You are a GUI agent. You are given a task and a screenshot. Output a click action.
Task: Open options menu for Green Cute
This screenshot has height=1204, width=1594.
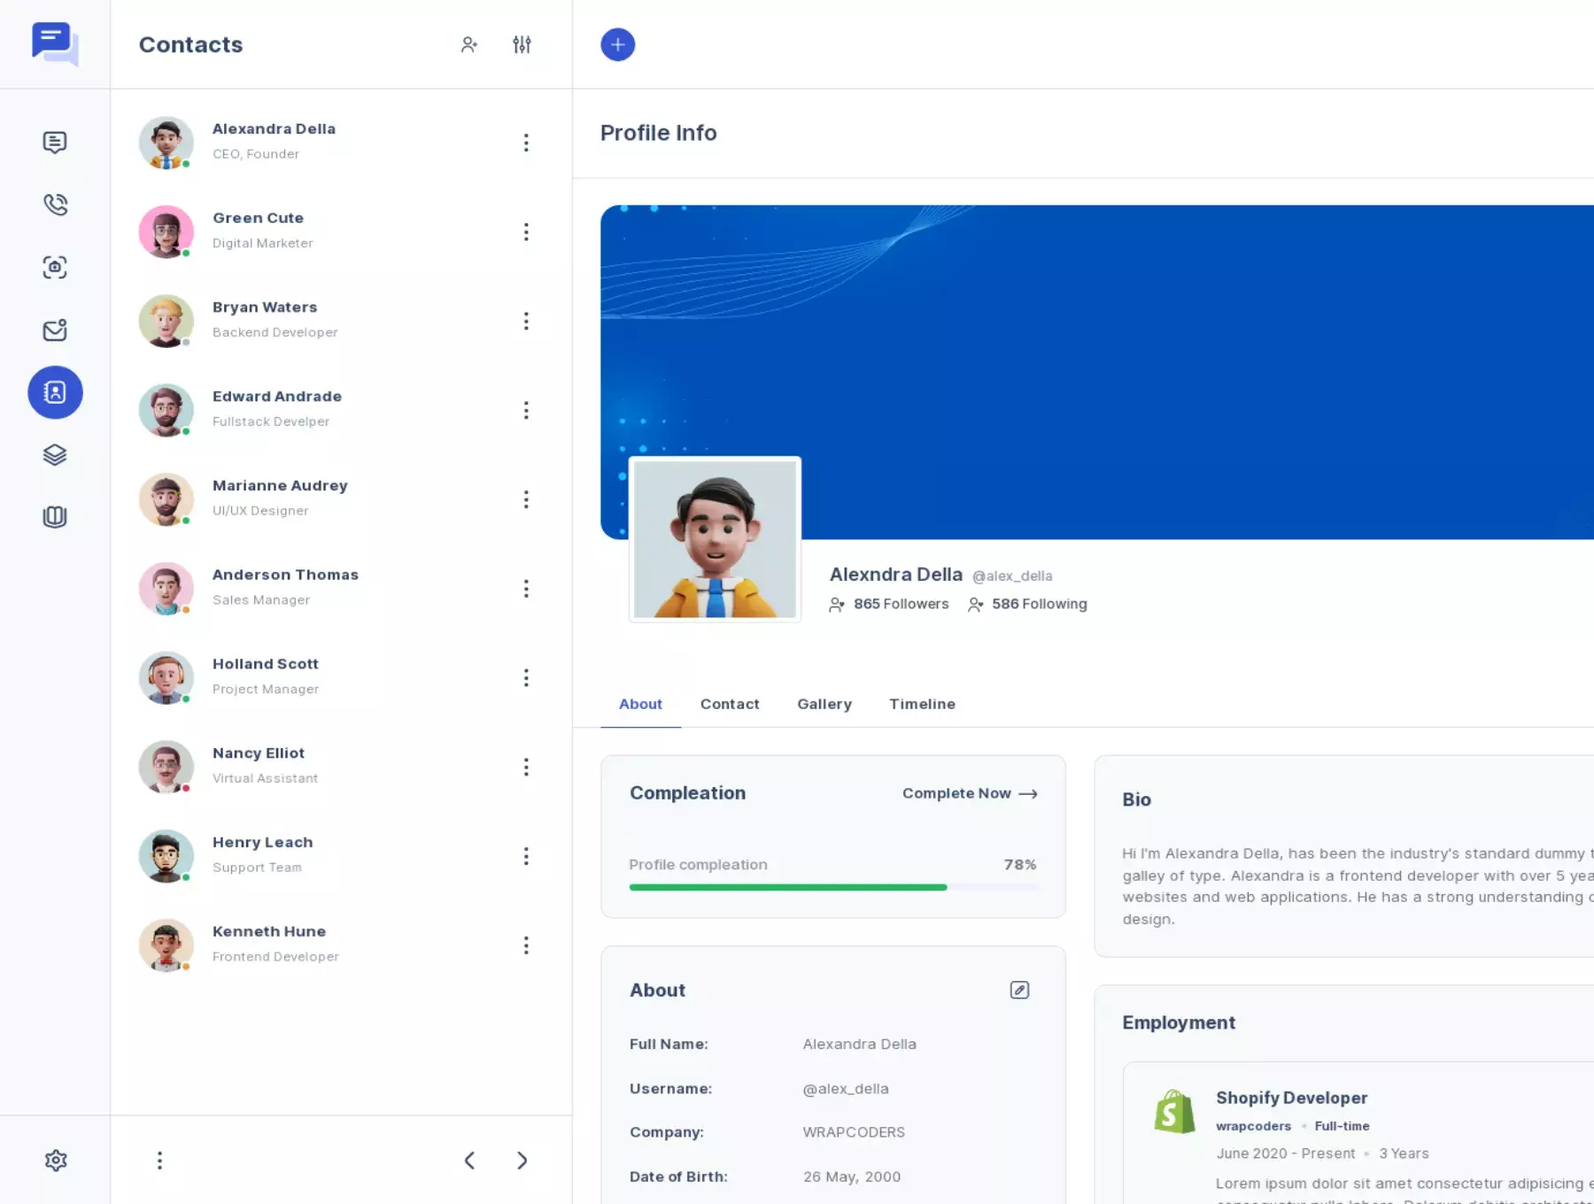point(526,232)
